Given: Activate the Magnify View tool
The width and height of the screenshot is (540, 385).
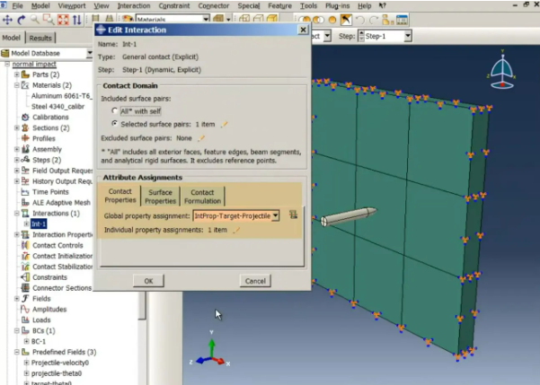Looking at the screenshot, I should [x=35, y=20].
